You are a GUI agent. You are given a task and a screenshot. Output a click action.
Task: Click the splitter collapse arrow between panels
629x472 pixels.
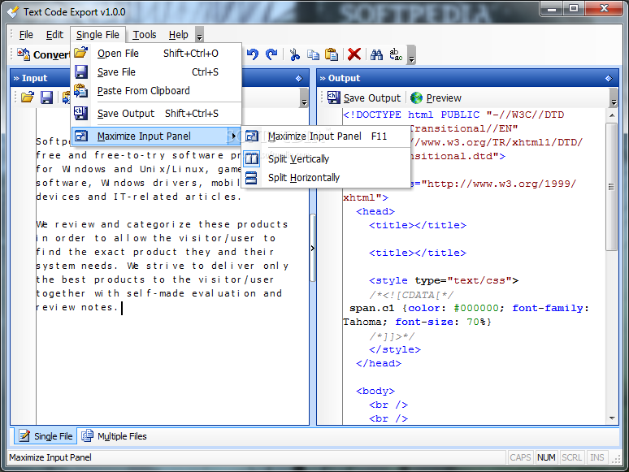click(313, 249)
